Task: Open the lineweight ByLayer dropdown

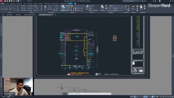Action: click(115, 8)
